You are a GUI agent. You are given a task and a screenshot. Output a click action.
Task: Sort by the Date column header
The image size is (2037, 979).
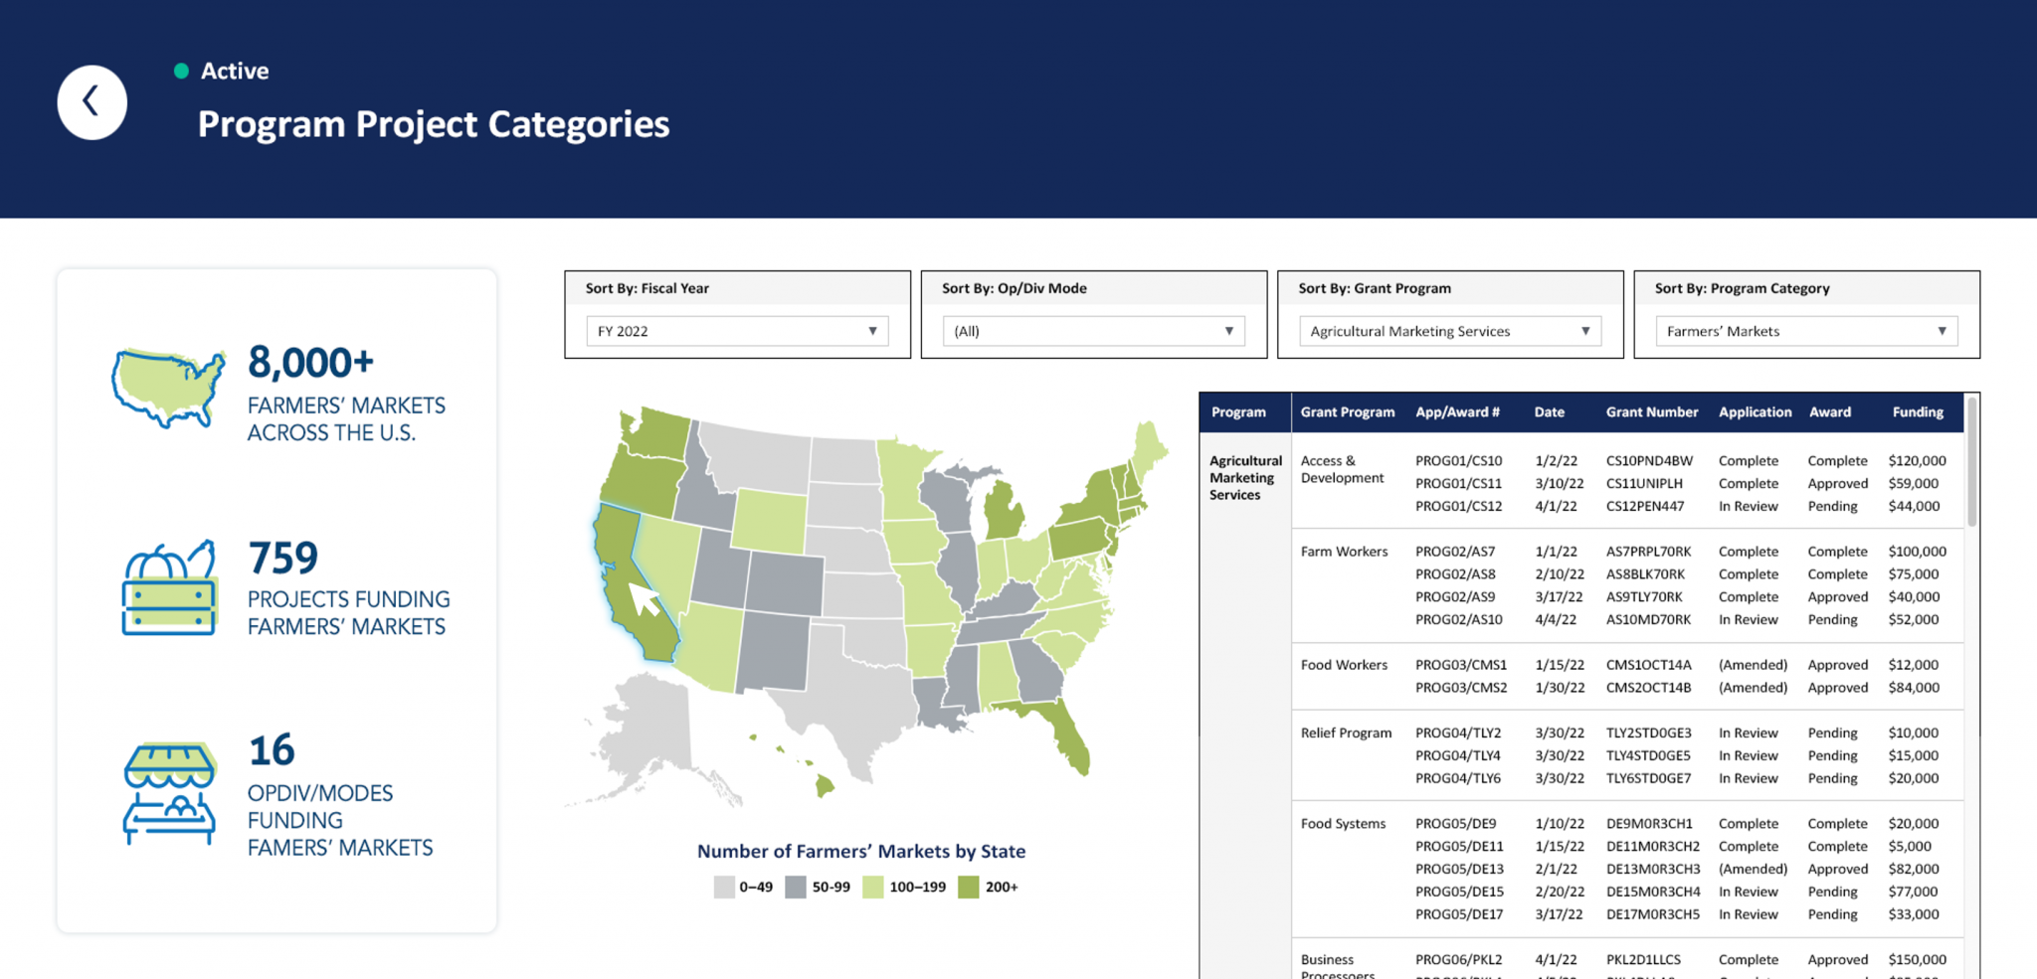[x=1549, y=412]
